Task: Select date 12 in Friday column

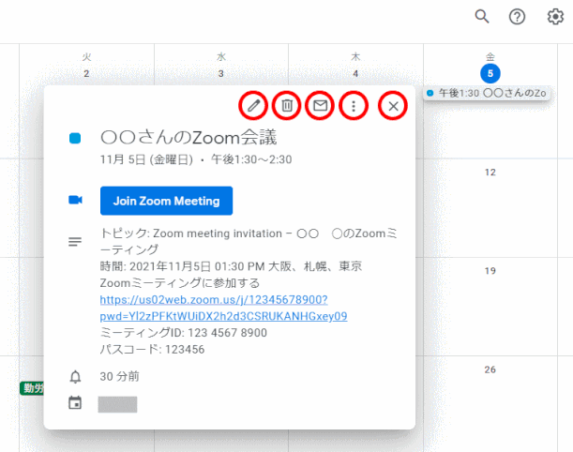Action: point(490,173)
